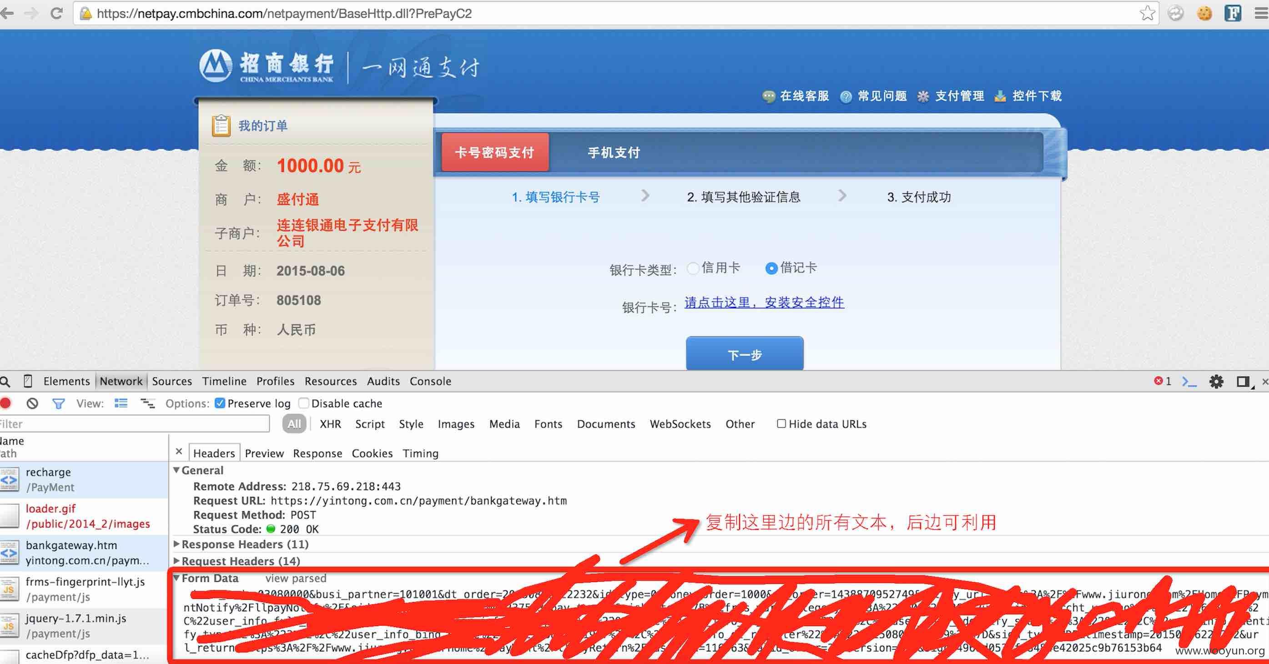Click the install security control link

pyautogui.click(x=764, y=302)
